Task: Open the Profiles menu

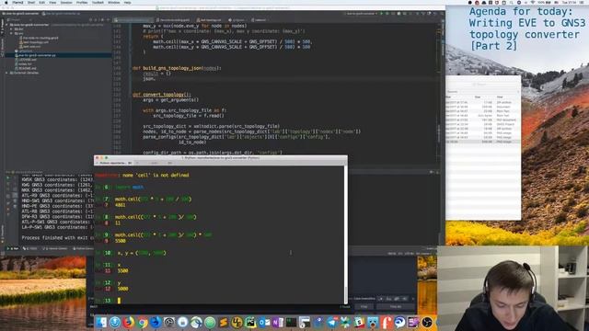Action: coord(82,2)
